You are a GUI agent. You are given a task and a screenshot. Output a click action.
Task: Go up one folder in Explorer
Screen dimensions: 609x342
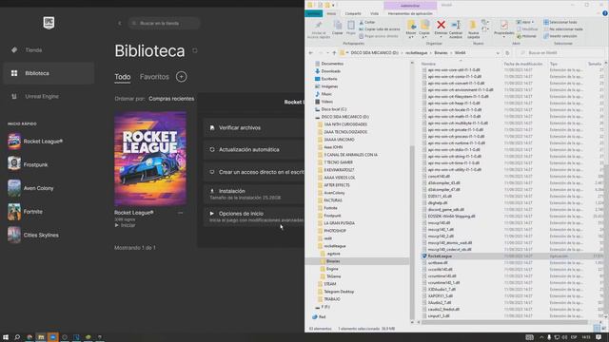pyautogui.click(x=334, y=53)
